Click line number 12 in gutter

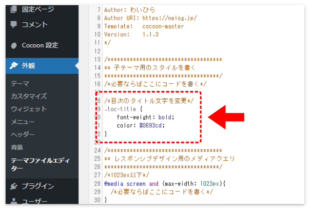point(97,51)
